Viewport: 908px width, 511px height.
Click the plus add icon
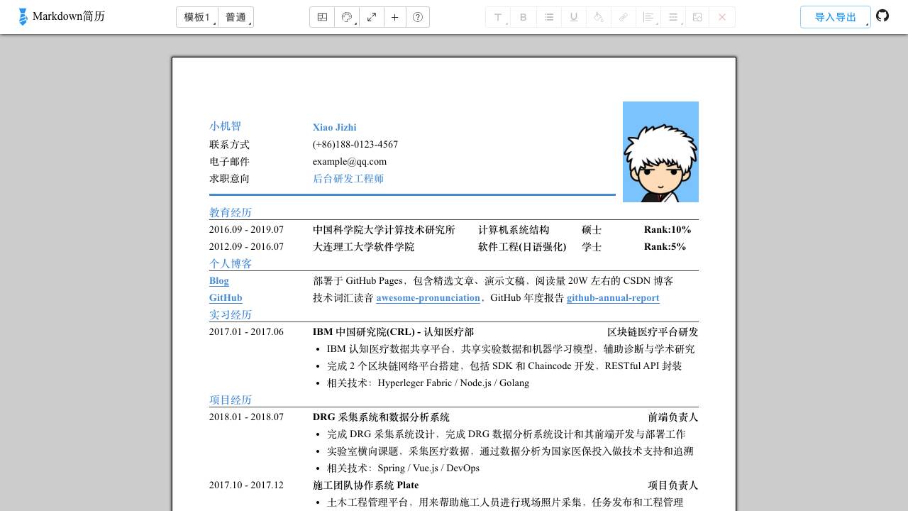(x=395, y=17)
